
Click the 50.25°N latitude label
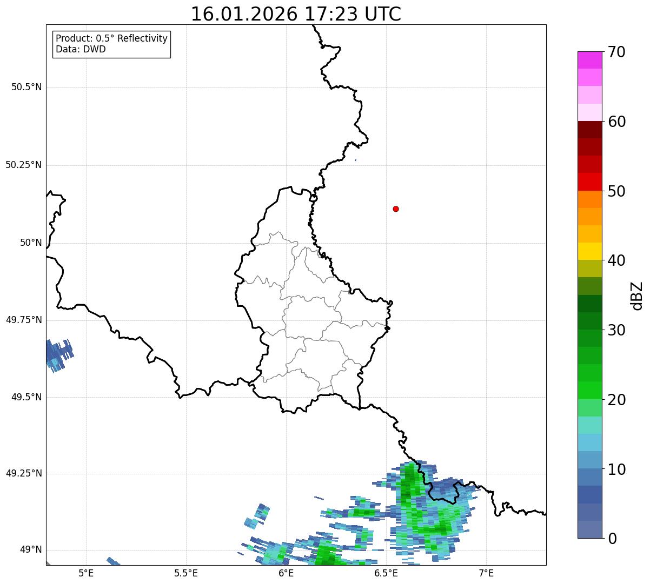click(24, 165)
